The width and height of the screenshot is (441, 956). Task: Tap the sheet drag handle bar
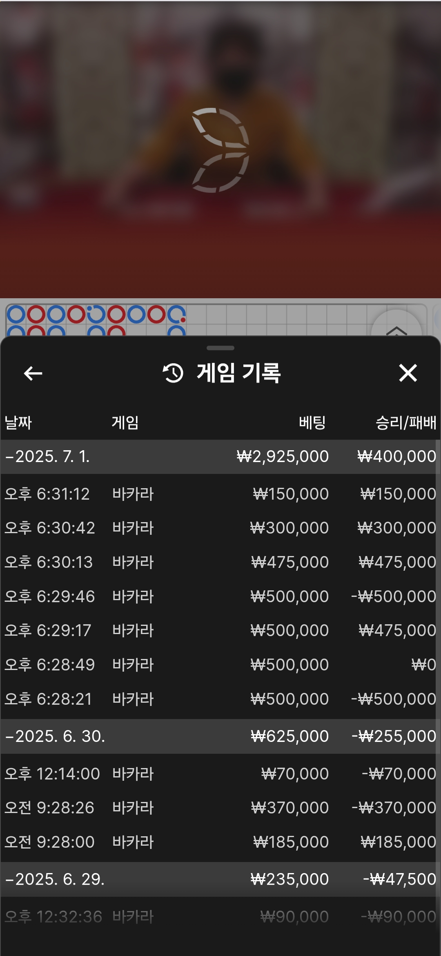[x=220, y=348]
